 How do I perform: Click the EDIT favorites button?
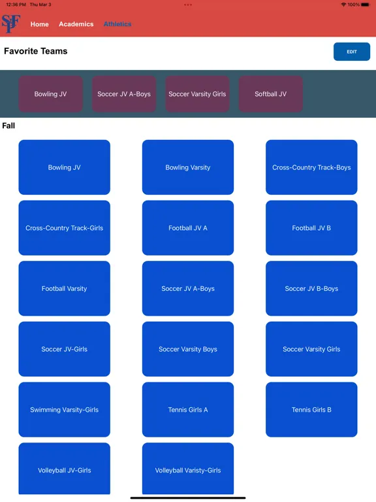(352, 52)
